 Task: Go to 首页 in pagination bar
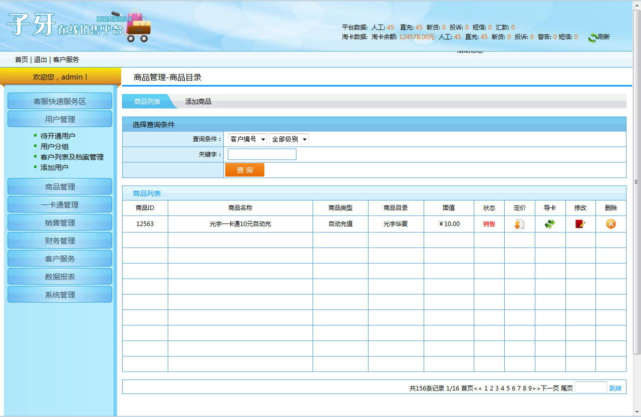[x=467, y=388]
